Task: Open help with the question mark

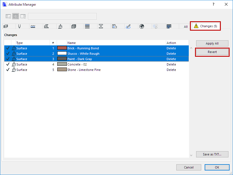Action: tap(213, 4)
